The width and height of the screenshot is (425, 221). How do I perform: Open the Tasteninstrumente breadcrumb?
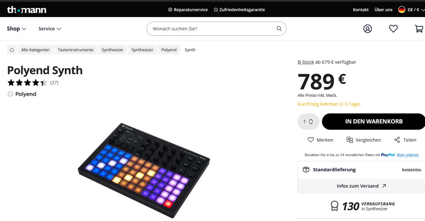coord(75,50)
